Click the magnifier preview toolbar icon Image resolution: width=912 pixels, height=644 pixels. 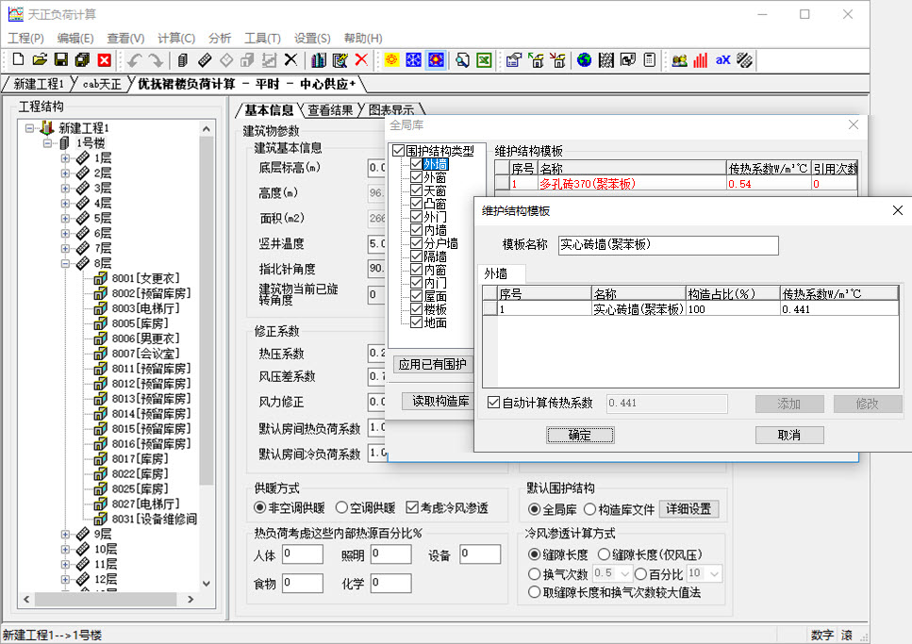[x=462, y=60]
